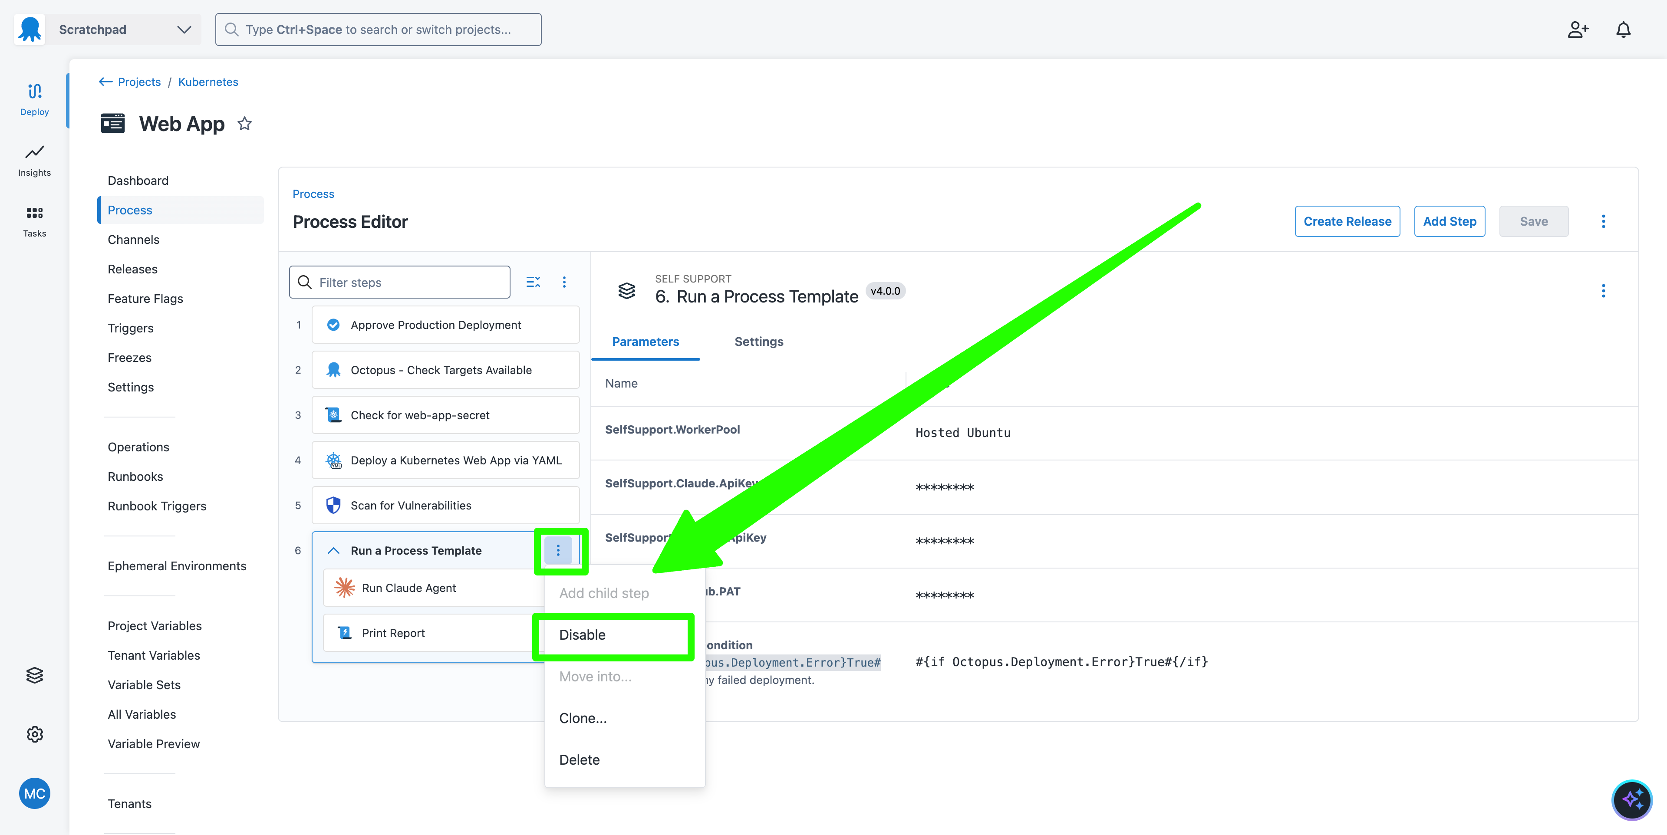This screenshot has height=835, width=1667.
Task: Click the Run a Process Template kebab menu
Action: coord(558,550)
